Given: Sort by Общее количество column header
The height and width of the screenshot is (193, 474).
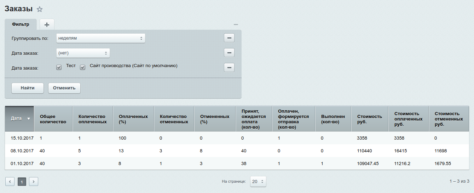Looking at the screenshot, I should click(x=53, y=119).
